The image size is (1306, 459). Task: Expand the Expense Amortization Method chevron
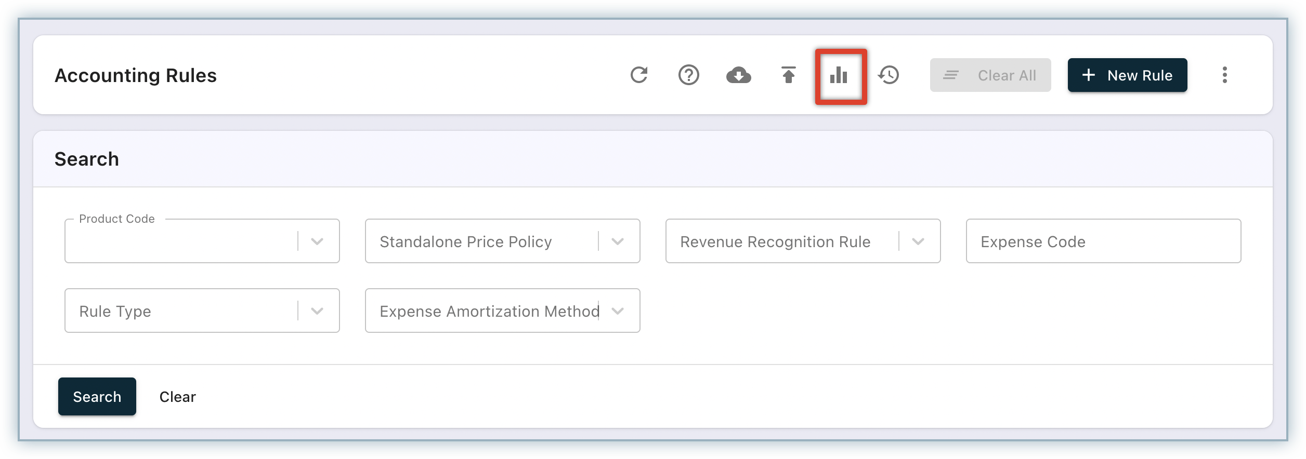[618, 311]
